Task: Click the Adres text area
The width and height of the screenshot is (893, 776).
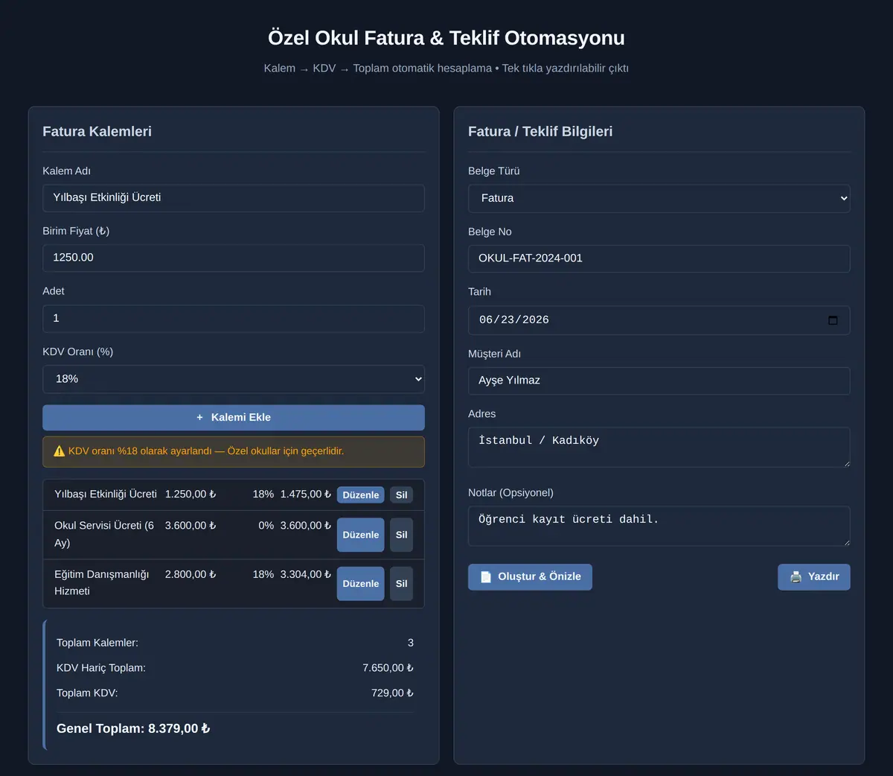Action: pyautogui.click(x=659, y=448)
